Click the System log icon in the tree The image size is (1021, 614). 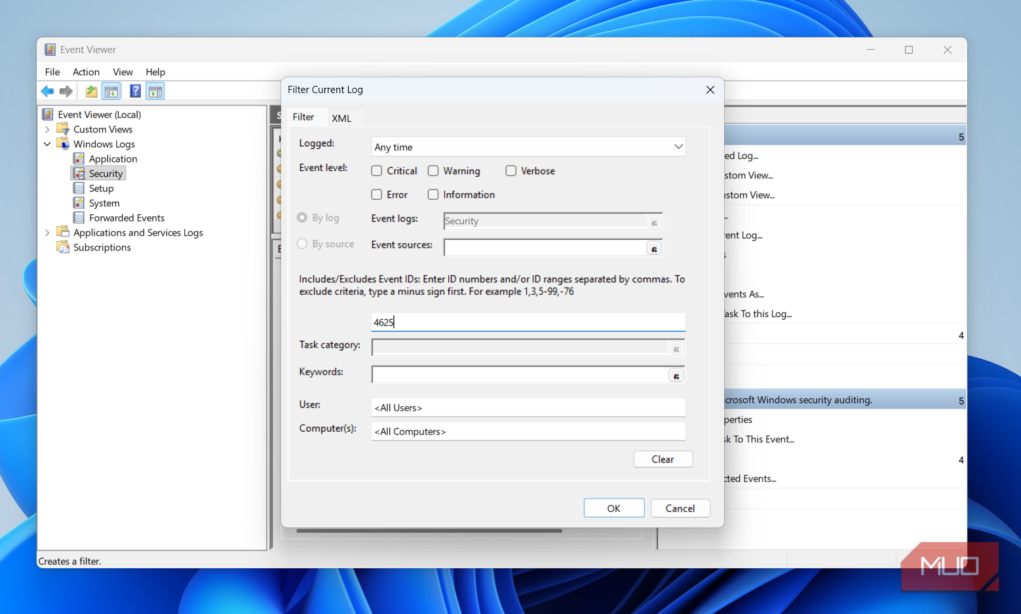(x=79, y=203)
